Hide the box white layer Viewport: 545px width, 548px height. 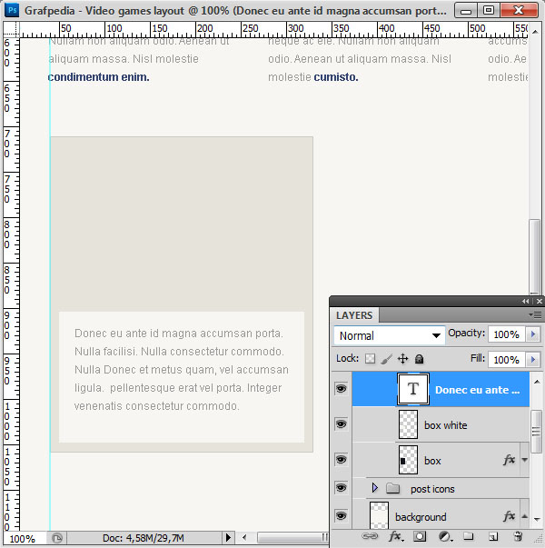click(341, 424)
